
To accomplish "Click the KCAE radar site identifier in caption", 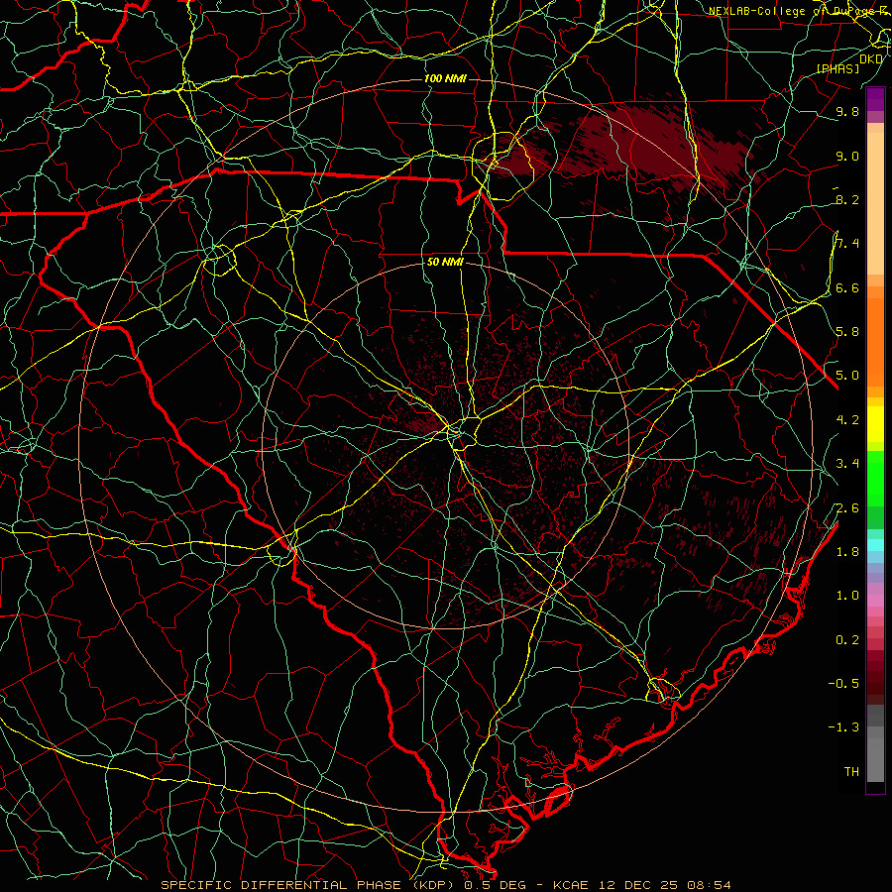I will 571,885.
